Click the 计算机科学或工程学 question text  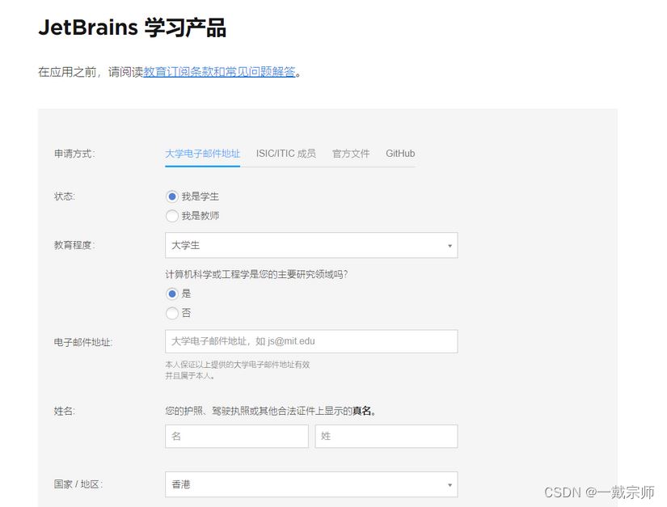pos(256,274)
